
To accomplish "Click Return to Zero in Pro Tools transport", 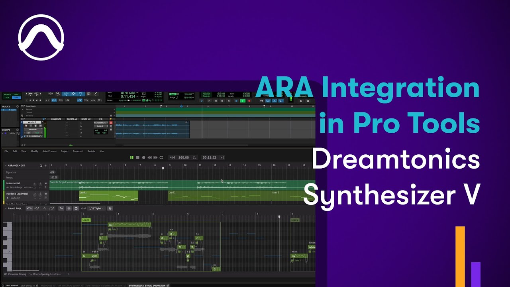I will 209,101.
